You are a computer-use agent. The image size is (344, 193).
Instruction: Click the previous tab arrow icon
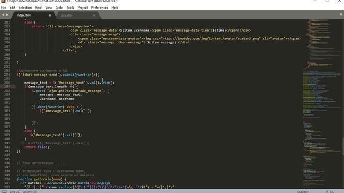[x=3, y=15]
